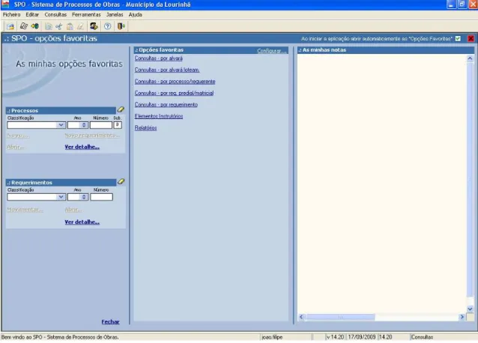Image resolution: width=478 pixels, height=343 pixels.
Task: Click the notes vertical scrollbar up arrow
Action: (470, 58)
